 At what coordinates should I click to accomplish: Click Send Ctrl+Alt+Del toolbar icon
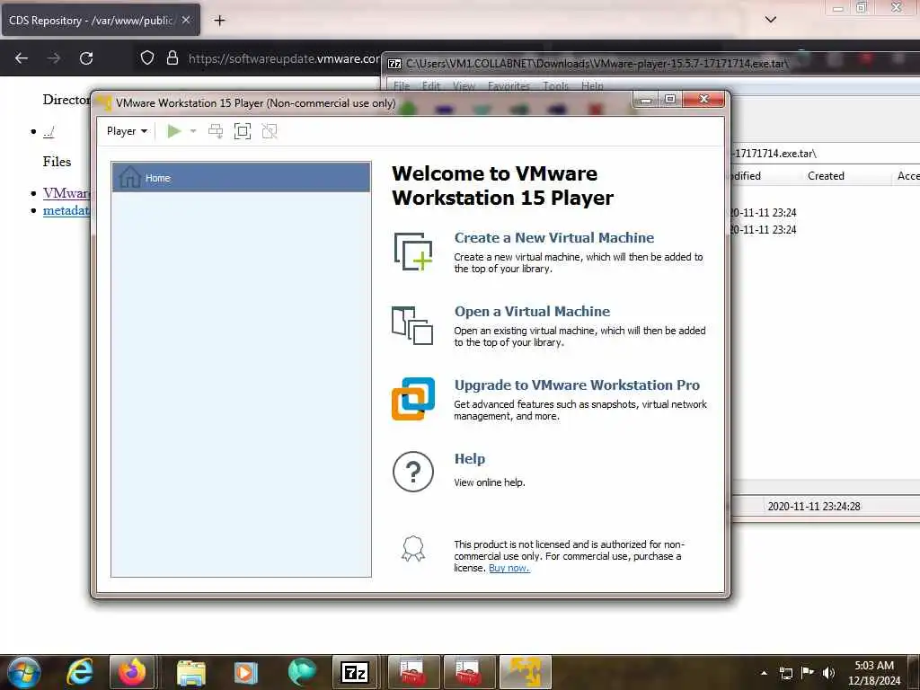tap(216, 131)
